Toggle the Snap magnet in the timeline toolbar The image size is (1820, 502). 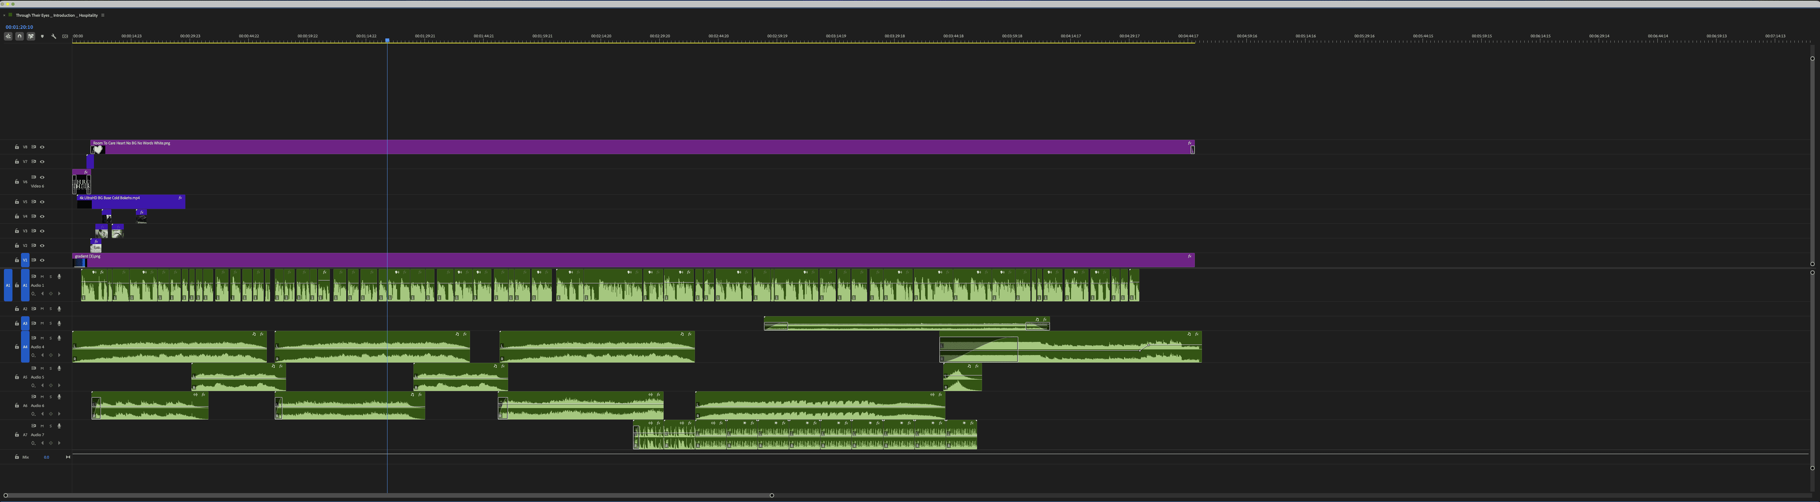[19, 36]
